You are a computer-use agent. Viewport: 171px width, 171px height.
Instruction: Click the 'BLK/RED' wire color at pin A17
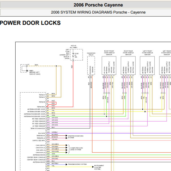click(x=55, y=135)
